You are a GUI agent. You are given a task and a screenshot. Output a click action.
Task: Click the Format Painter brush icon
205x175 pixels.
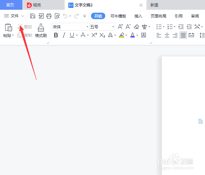[41, 28]
